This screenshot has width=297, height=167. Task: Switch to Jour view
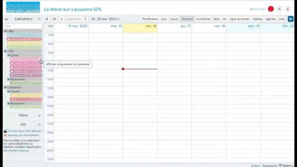164,19
